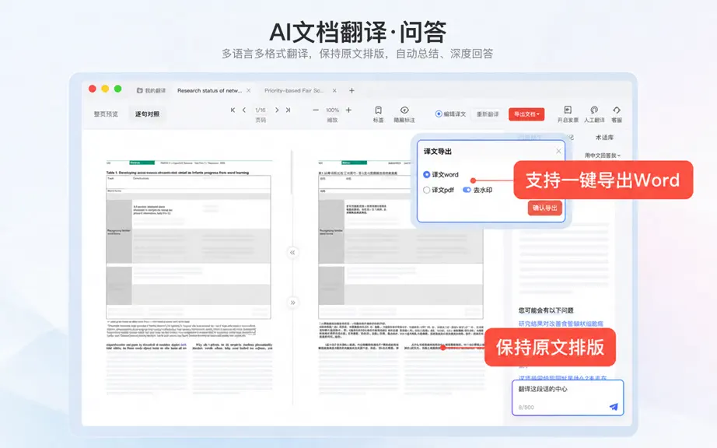Jump to the first page
The width and height of the screenshot is (717, 448).
click(x=233, y=110)
